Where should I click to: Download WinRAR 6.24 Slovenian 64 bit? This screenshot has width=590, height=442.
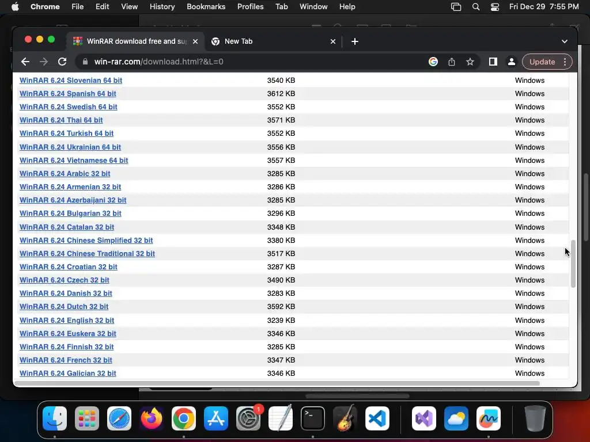(x=71, y=81)
